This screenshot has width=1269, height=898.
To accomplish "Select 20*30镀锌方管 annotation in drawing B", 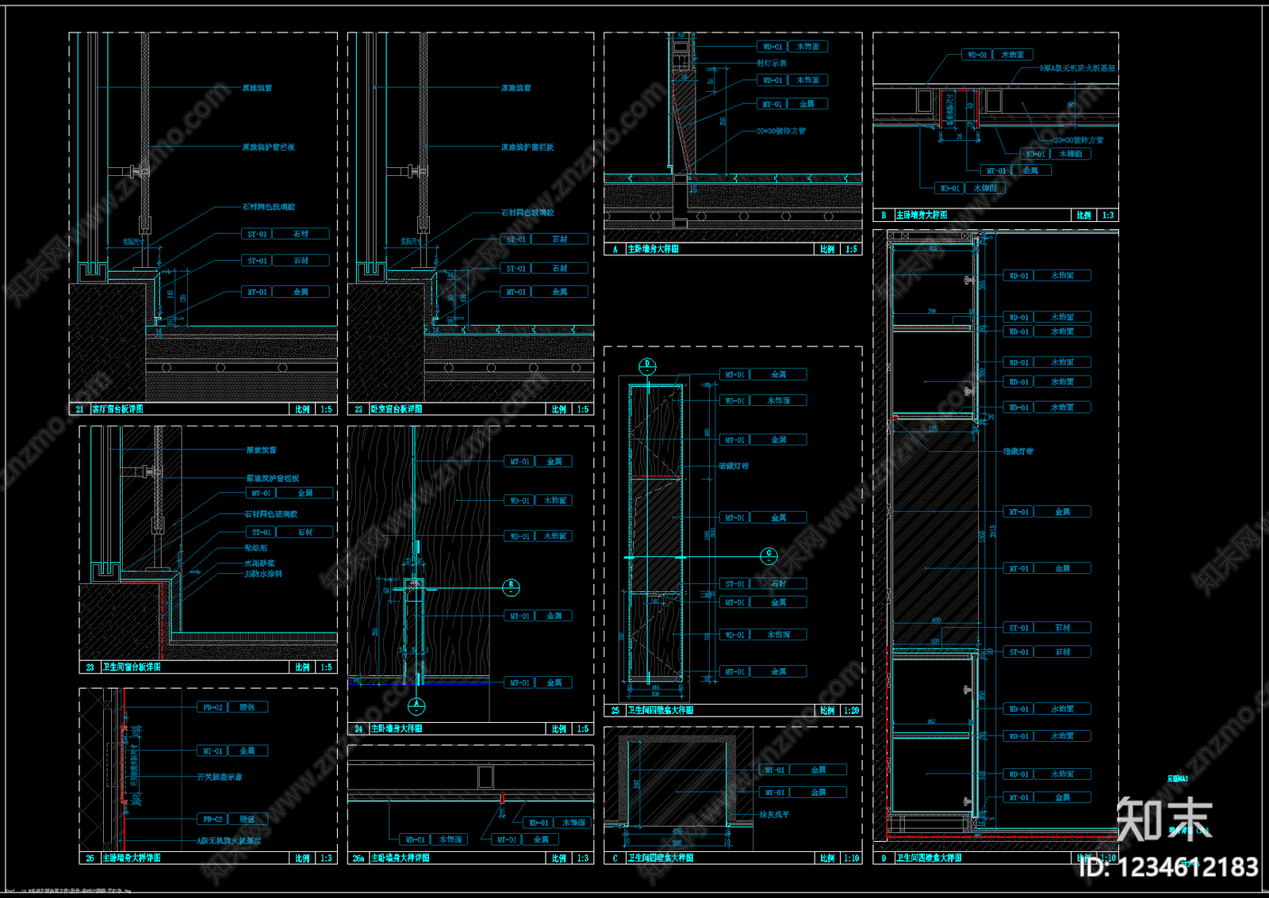I will (1079, 139).
